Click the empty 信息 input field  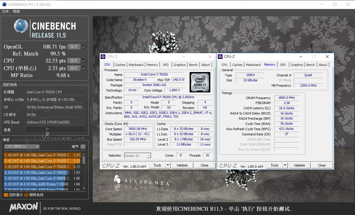click(55, 130)
